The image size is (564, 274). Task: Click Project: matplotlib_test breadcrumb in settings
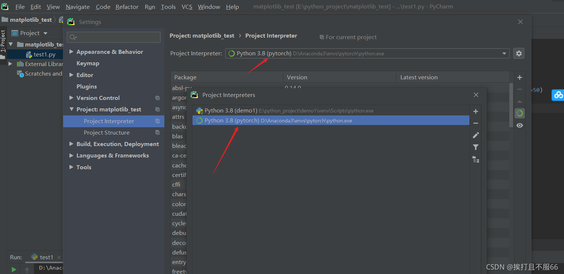click(202, 36)
